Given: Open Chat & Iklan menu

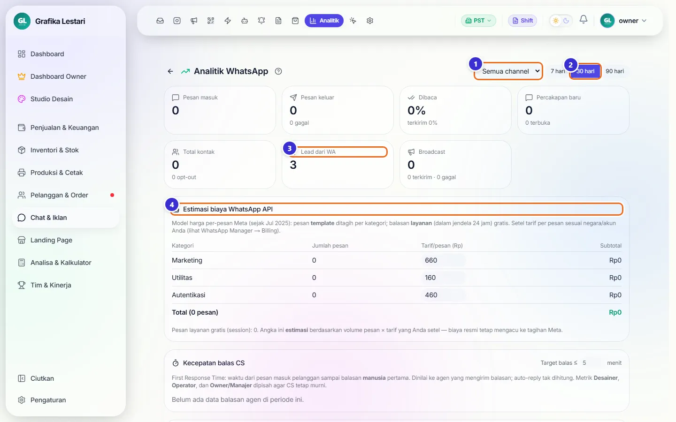Looking at the screenshot, I should [66, 218].
